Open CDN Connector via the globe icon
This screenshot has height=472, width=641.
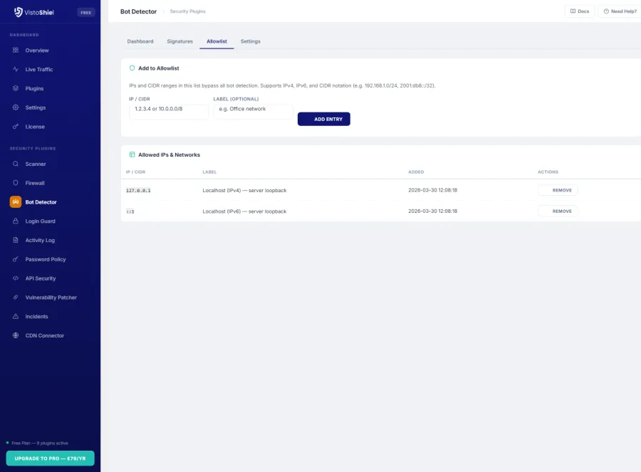click(16, 335)
